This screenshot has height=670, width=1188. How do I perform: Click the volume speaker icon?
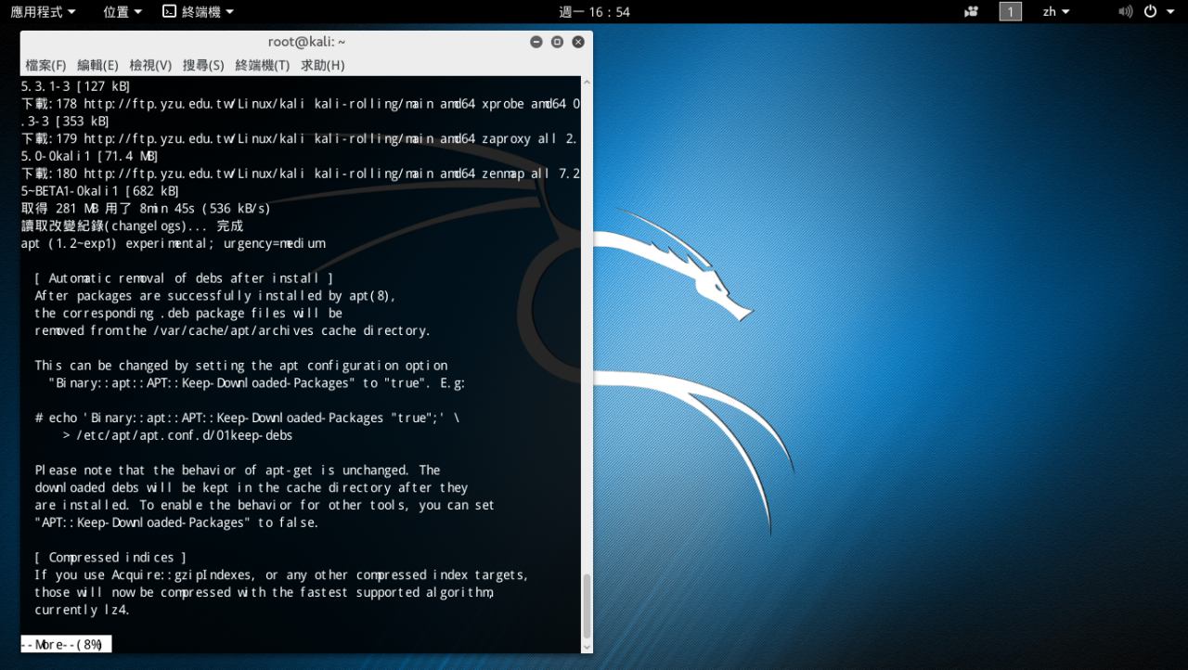coord(1126,12)
